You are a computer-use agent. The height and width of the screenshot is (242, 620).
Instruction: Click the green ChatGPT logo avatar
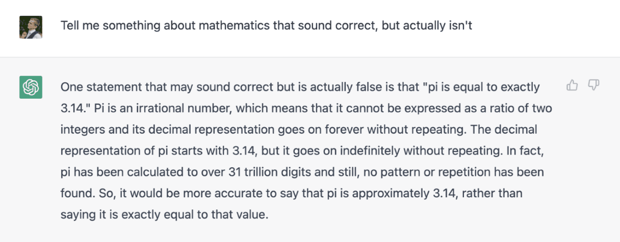31,87
